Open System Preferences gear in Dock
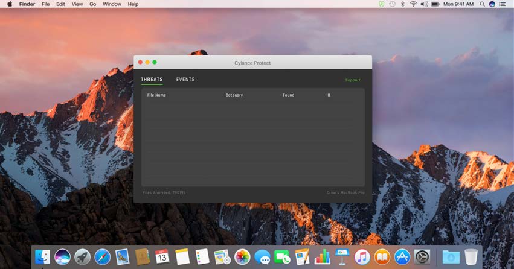 click(422, 256)
